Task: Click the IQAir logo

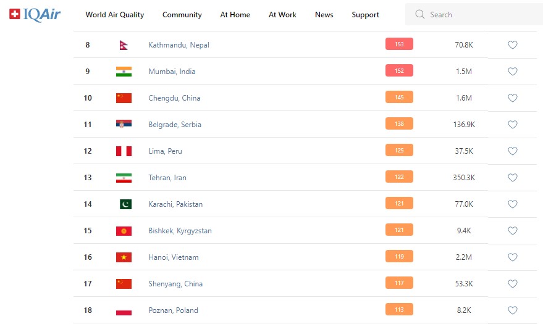Action: pyautogui.click(x=35, y=14)
